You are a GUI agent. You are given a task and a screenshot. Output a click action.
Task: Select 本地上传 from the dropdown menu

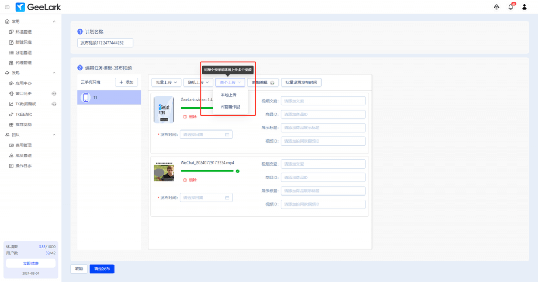(x=229, y=95)
